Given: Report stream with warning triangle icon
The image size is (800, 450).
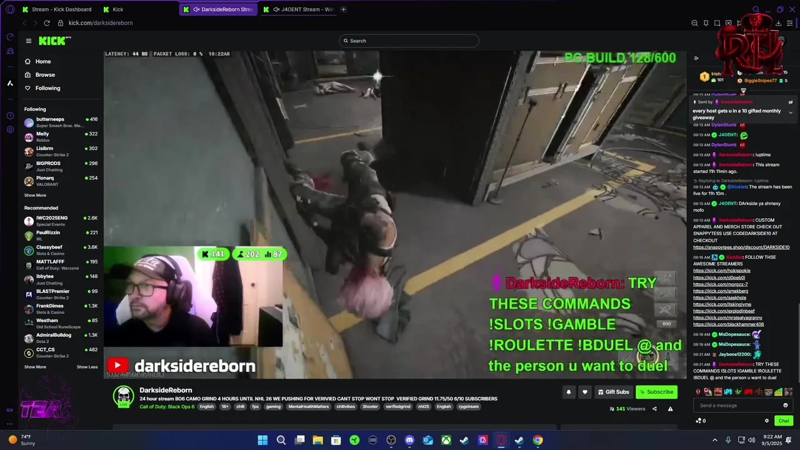Looking at the screenshot, I should [x=670, y=409].
